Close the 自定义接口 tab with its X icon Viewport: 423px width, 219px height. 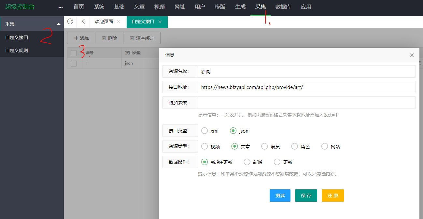(x=160, y=22)
